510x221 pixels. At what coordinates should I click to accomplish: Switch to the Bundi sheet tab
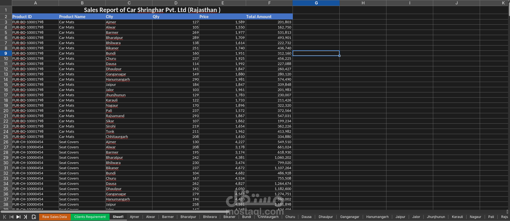(x=247, y=217)
